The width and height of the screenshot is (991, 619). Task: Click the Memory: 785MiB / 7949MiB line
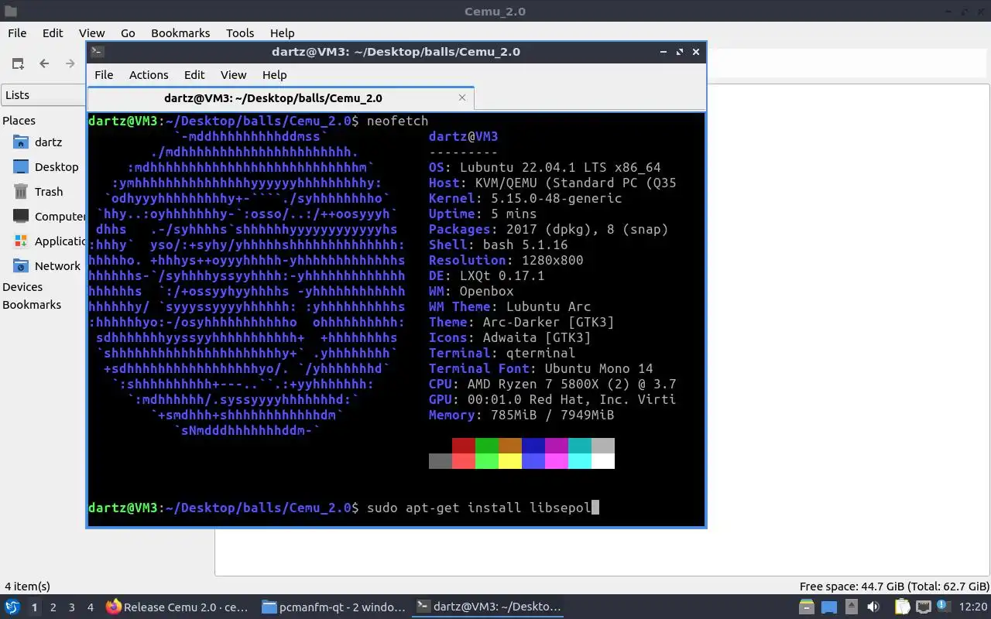pos(522,415)
